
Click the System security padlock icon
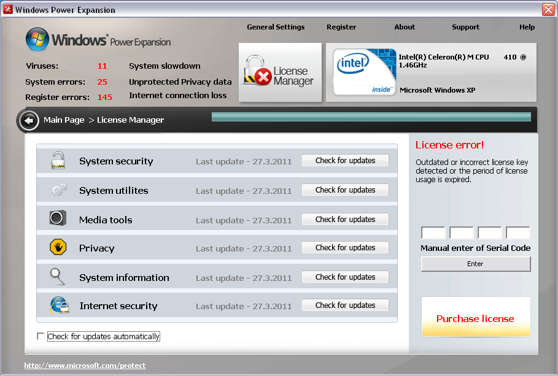58,161
